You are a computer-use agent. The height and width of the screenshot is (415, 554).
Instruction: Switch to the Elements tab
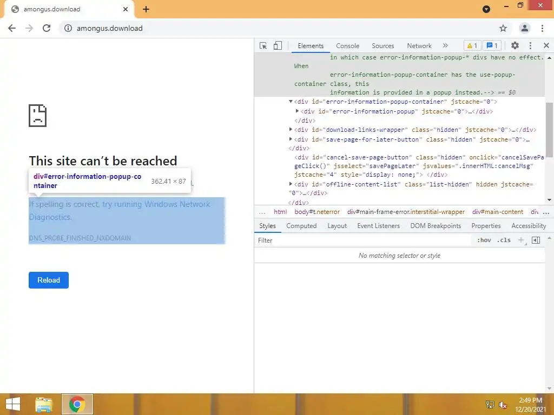[311, 46]
